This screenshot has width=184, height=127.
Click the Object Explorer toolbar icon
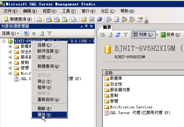125,19
